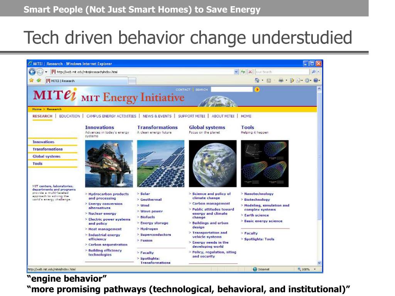Click the green Refresh page icon
This screenshot has width=395, height=296.
point(243,72)
